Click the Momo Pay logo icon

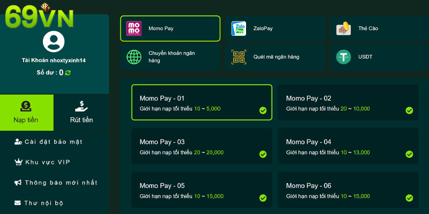(x=134, y=28)
